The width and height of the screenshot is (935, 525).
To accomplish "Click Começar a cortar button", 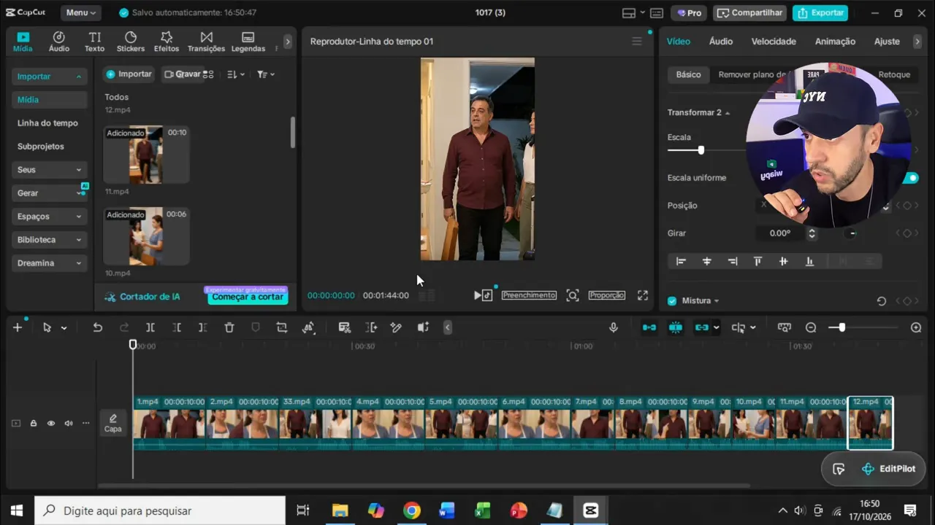I will 248,297.
